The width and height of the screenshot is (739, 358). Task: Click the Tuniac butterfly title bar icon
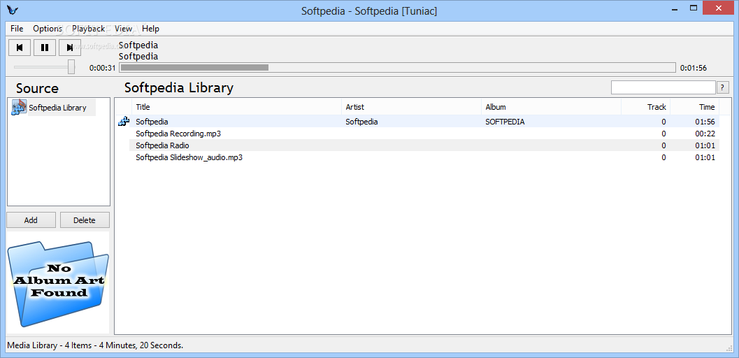13,10
